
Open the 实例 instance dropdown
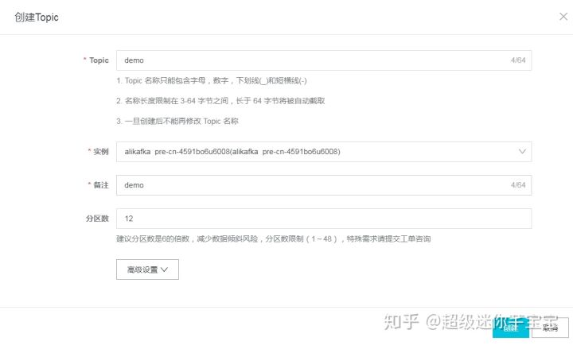(x=324, y=152)
